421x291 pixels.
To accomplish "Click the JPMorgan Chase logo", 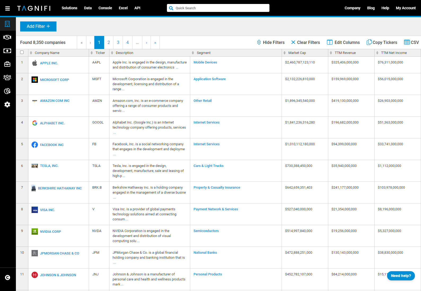I will pyautogui.click(x=35, y=253).
